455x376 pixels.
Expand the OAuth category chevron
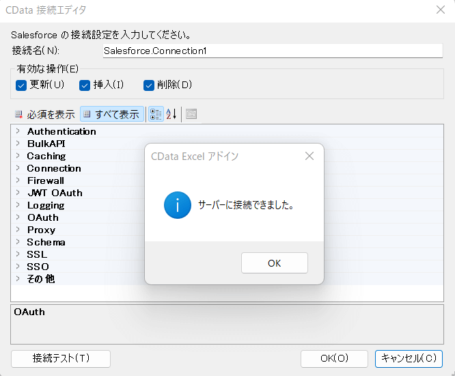(x=18, y=217)
